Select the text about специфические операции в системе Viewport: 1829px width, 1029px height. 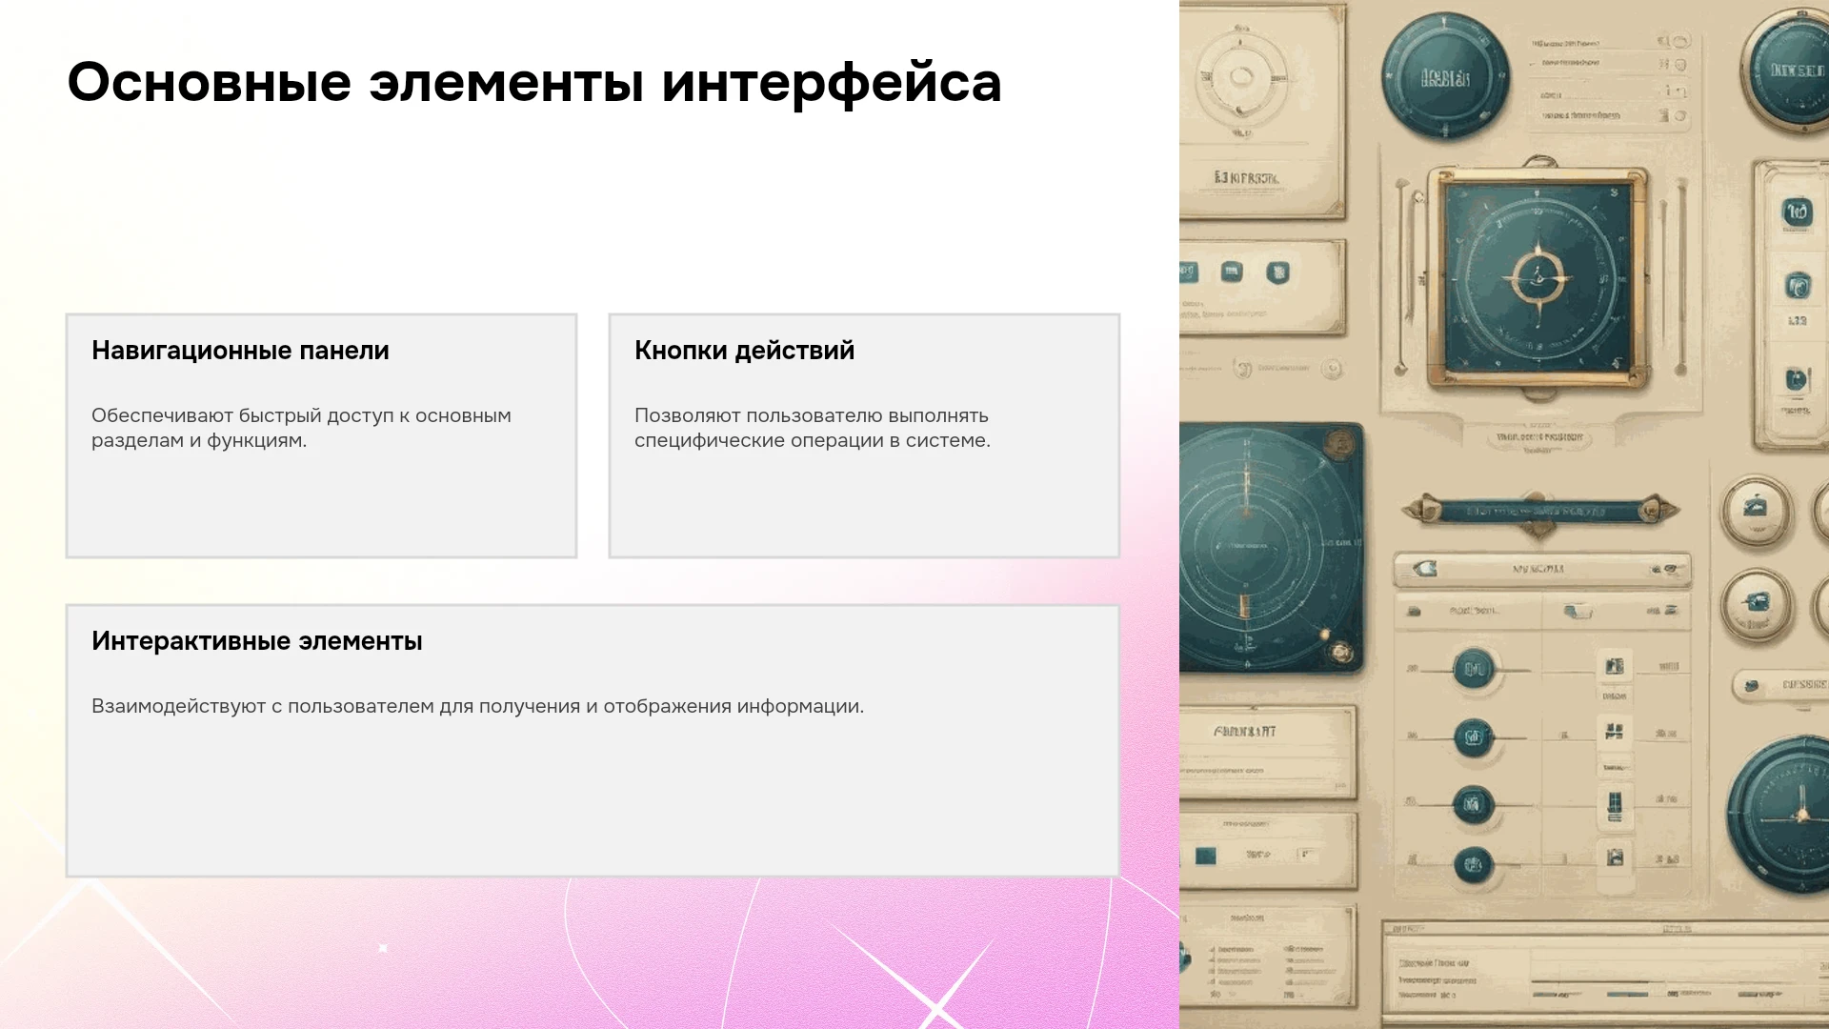tap(813, 428)
